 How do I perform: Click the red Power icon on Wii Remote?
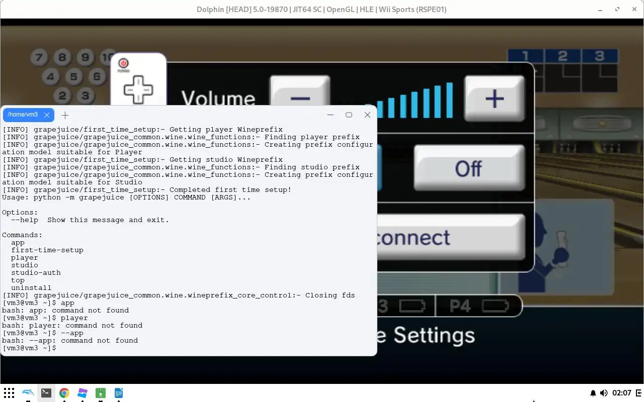(x=124, y=64)
